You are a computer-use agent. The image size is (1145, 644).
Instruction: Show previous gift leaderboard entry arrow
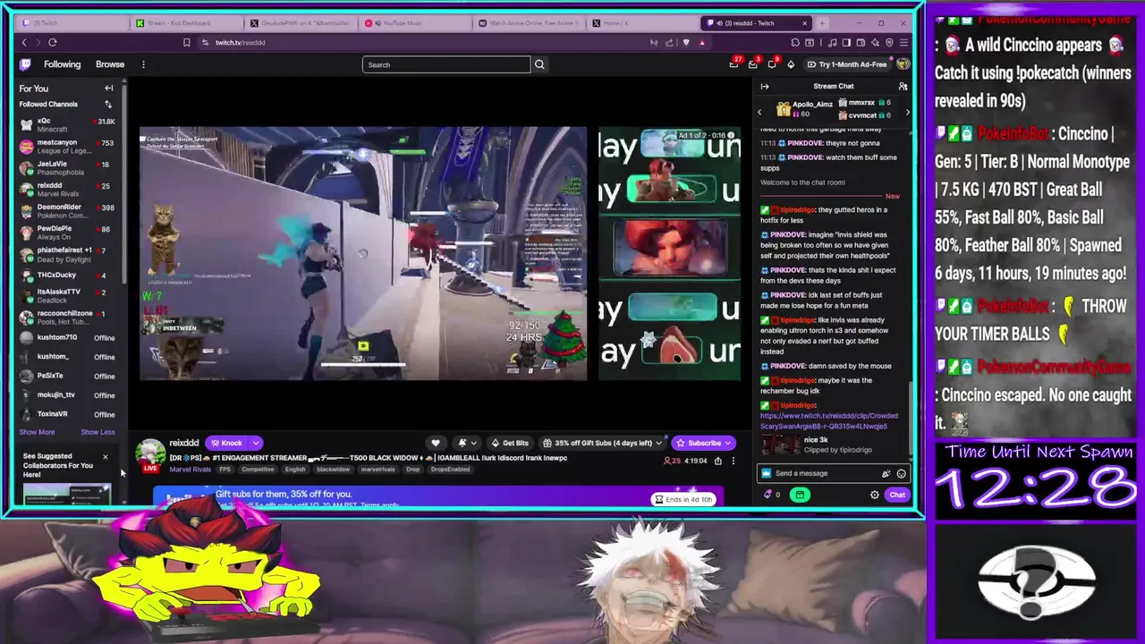759,113
